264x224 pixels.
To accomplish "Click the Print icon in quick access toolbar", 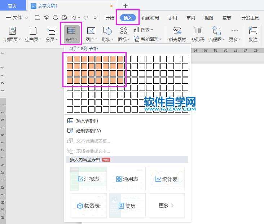I will pyautogui.click(x=56, y=18).
